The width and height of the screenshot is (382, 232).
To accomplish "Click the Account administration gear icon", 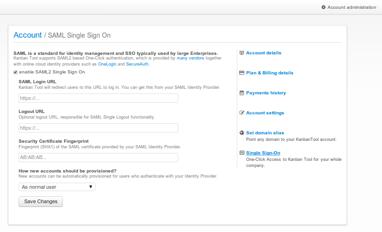I will click(323, 7).
